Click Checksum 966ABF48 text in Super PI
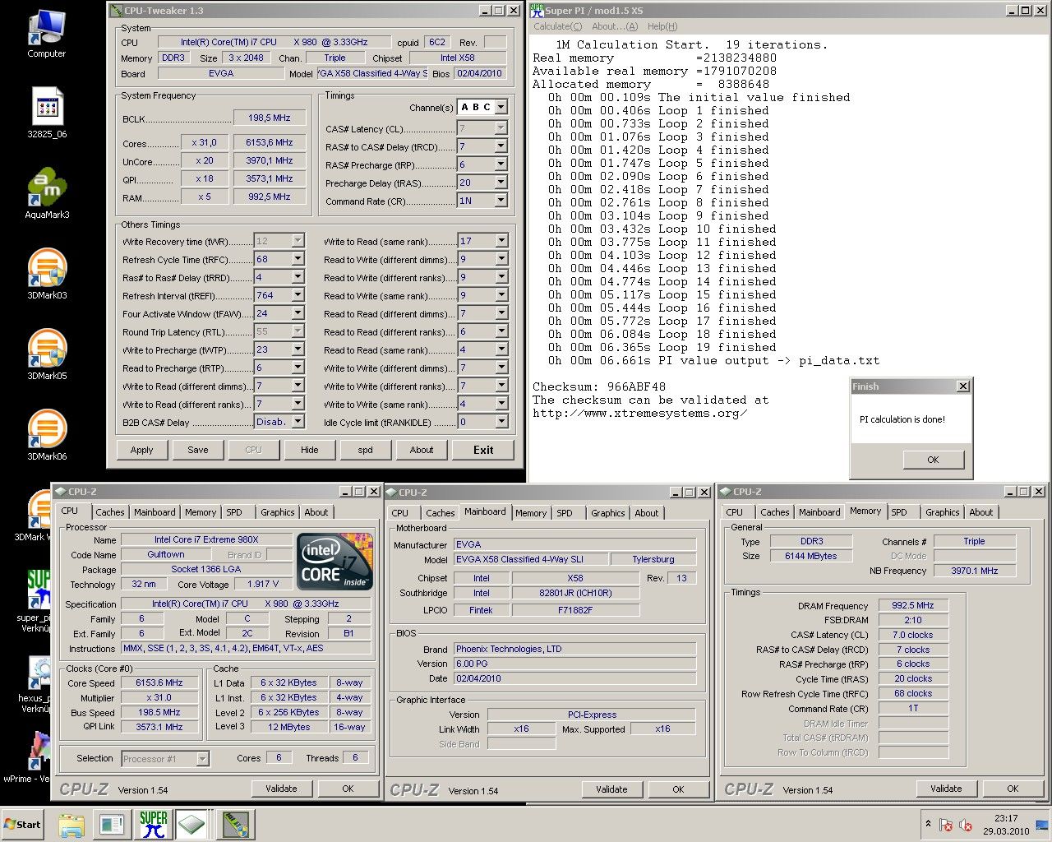 599,386
